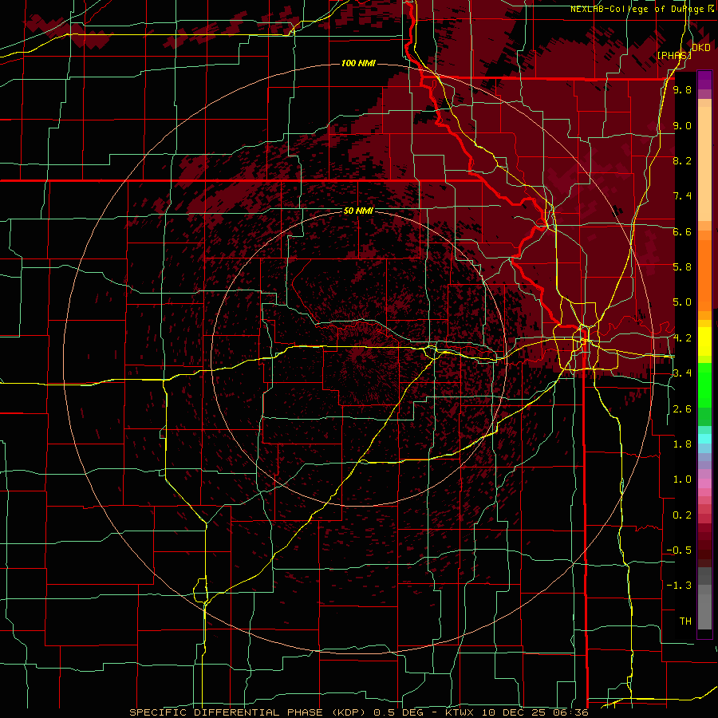
Task: Click the pink segment of the color bar
Action: point(704,483)
